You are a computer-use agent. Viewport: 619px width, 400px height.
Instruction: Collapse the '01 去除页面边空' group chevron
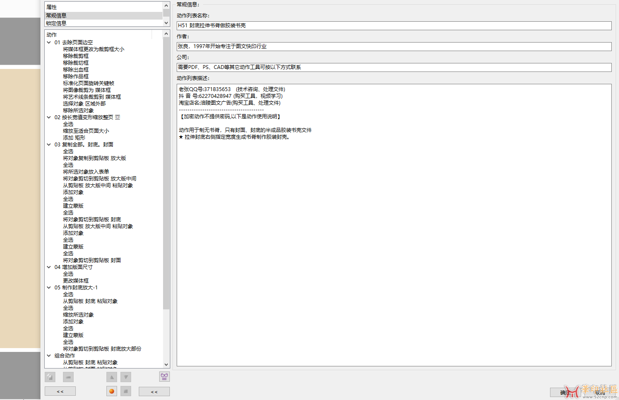pos(49,43)
